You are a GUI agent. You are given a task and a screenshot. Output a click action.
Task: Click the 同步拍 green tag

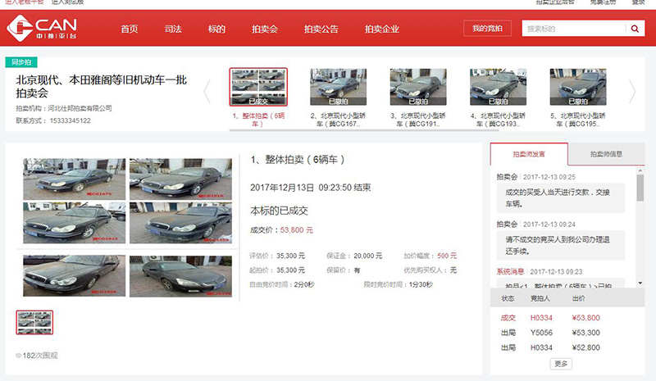(21, 62)
